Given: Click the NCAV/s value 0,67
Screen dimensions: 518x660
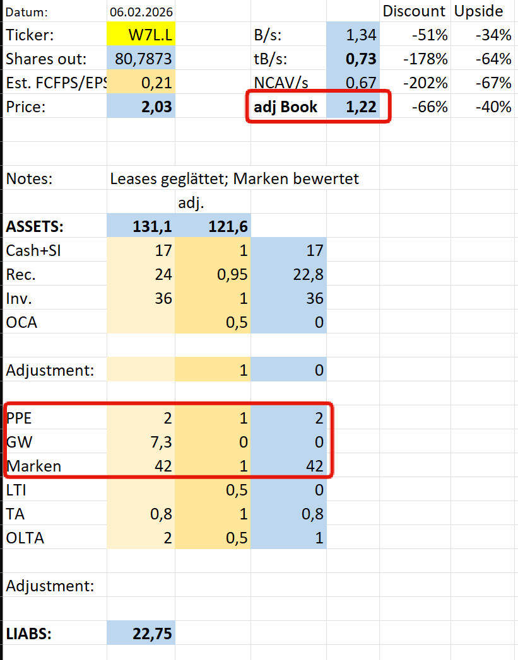Looking at the screenshot, I should (352, 83).
